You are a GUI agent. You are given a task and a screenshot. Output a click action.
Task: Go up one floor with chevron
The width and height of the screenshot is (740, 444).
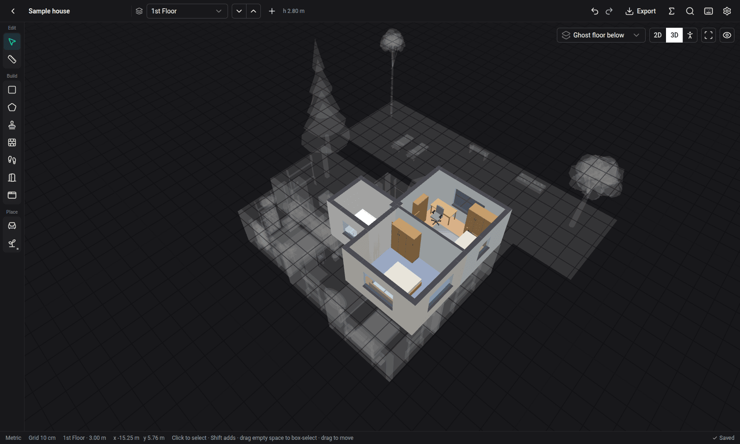(253, 11)
